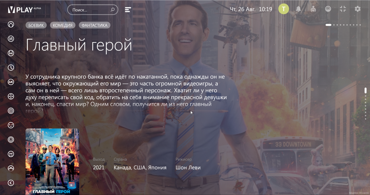The width and height of the screenshot is (370, 195).
Task: Click the Режисер label
Action: 183,159
